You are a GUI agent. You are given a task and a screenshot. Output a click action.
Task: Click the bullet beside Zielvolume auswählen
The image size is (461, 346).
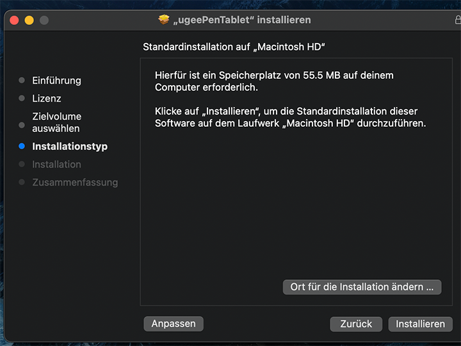(x=22, y=117)
